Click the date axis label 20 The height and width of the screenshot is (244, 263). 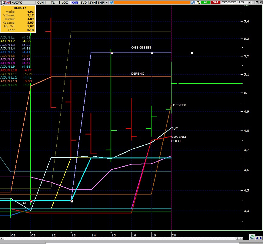[174, 235]
